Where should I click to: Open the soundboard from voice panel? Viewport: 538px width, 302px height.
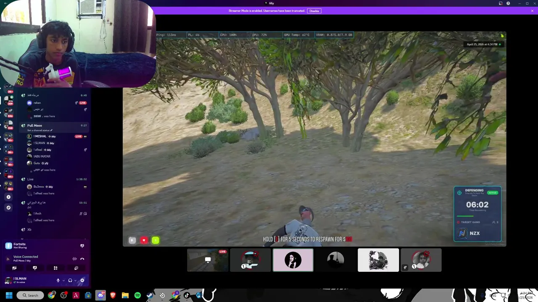pyautogui.click(x=76, y=268)
